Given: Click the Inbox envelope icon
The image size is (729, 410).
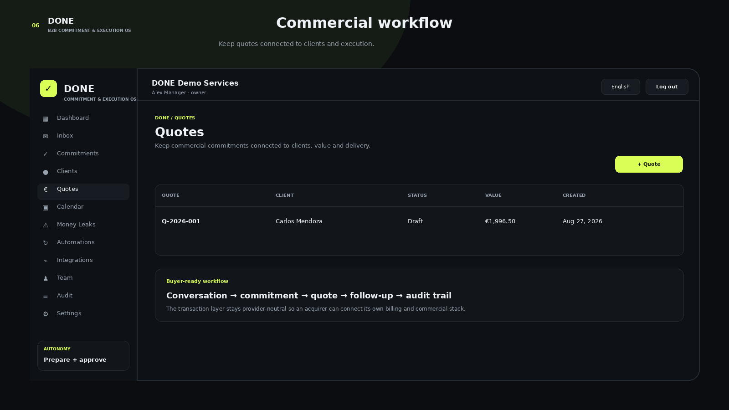Looking at the screenshot, I should pyautogui.click(x=46, y=136).
